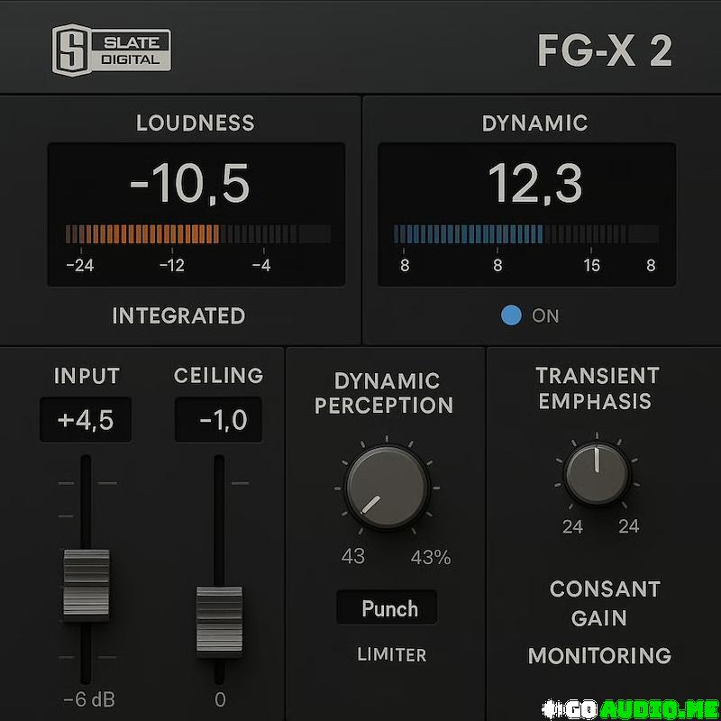Click the blue dynamic meter bar
The image size is (721, 721).
[x=469, y=234]
